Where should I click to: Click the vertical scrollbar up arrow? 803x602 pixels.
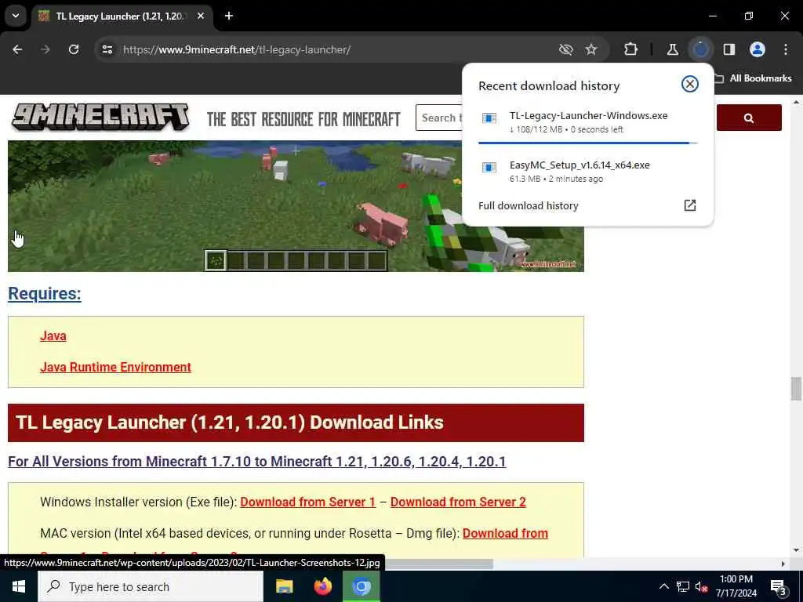pos(796,103)
